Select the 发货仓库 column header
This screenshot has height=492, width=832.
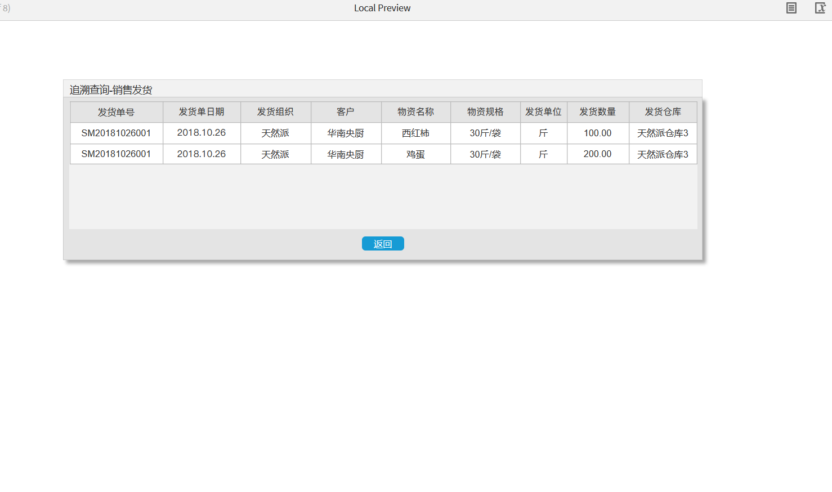663,112
